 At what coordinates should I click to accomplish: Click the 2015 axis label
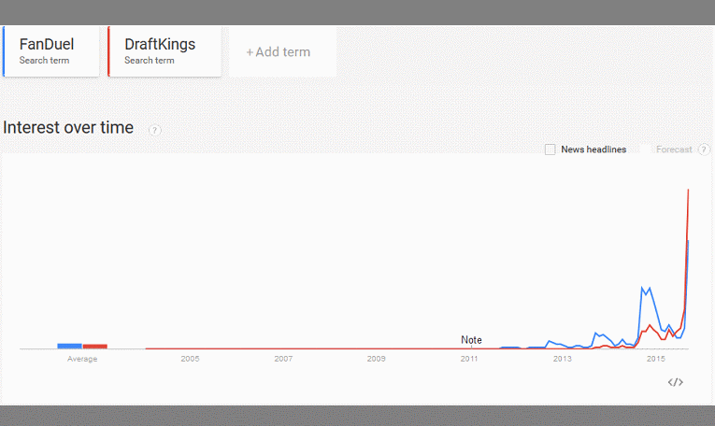coord(656,359)
